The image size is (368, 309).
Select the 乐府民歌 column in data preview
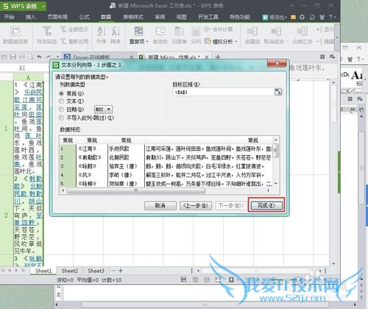[126, 162]
